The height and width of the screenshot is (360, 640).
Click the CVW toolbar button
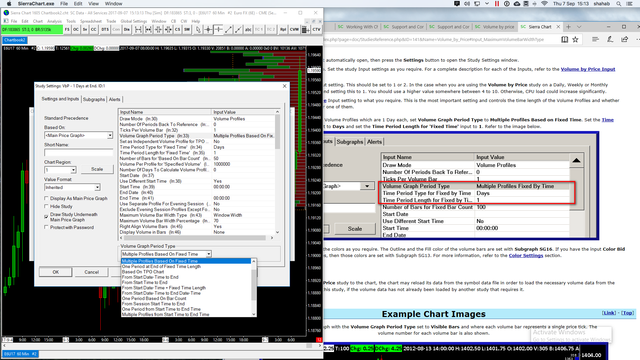point(294,29)
